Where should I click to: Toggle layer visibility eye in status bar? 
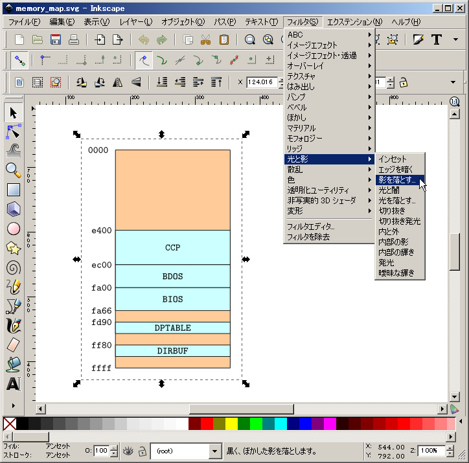point(128,451)
